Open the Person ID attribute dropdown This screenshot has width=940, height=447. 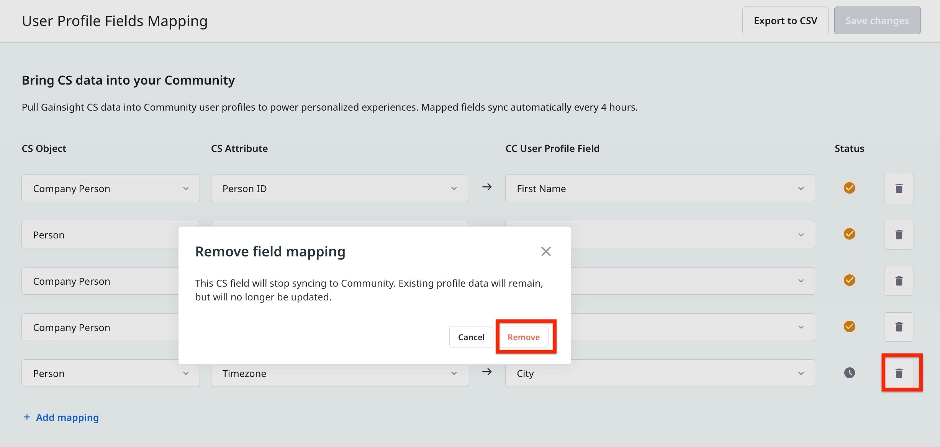coord(339,188)
